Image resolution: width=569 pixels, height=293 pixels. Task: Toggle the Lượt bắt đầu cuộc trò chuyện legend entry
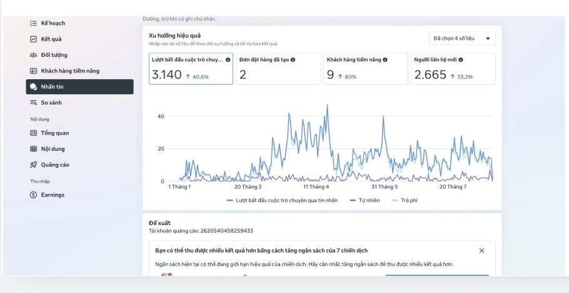point(282,200)
